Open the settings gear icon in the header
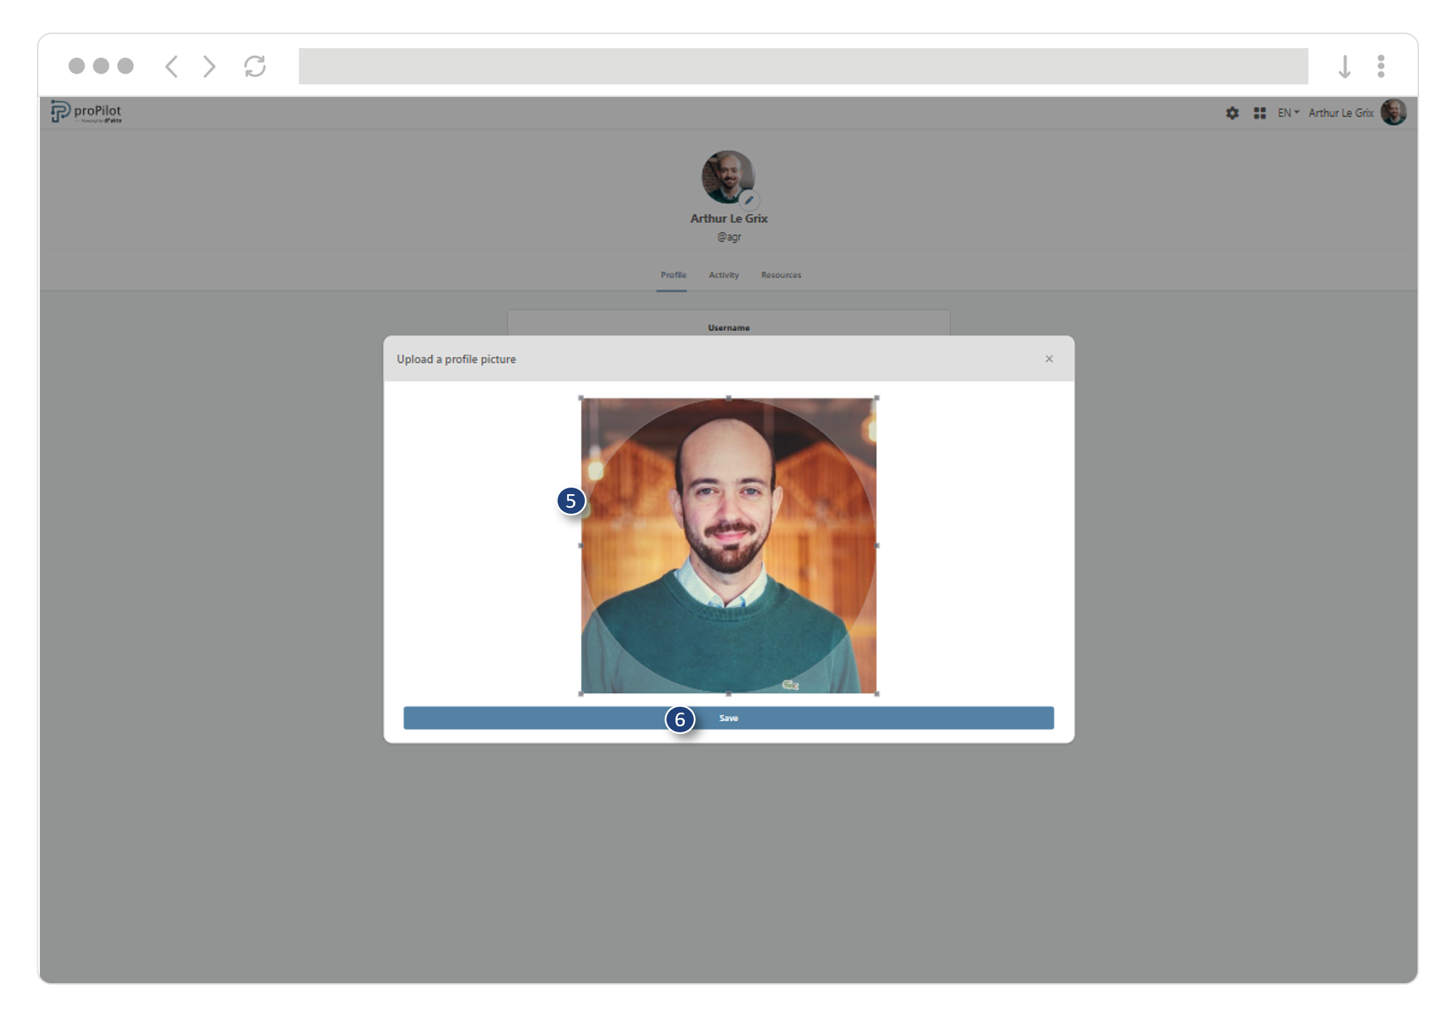Viewport: 1456px width, 1024px height. tap(1232, 113)
